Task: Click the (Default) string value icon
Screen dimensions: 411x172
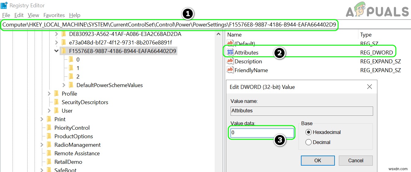Action: [x=230, y=44]
